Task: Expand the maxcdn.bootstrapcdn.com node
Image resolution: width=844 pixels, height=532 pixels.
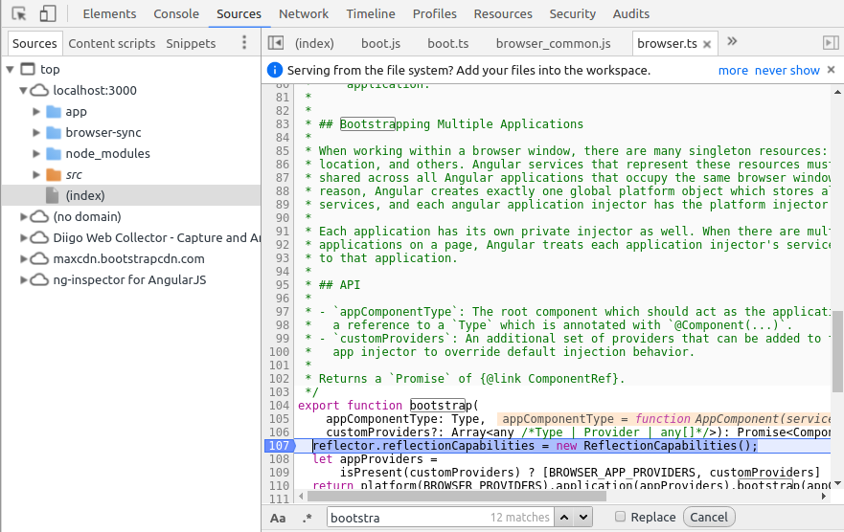Action: click(23, 258)
